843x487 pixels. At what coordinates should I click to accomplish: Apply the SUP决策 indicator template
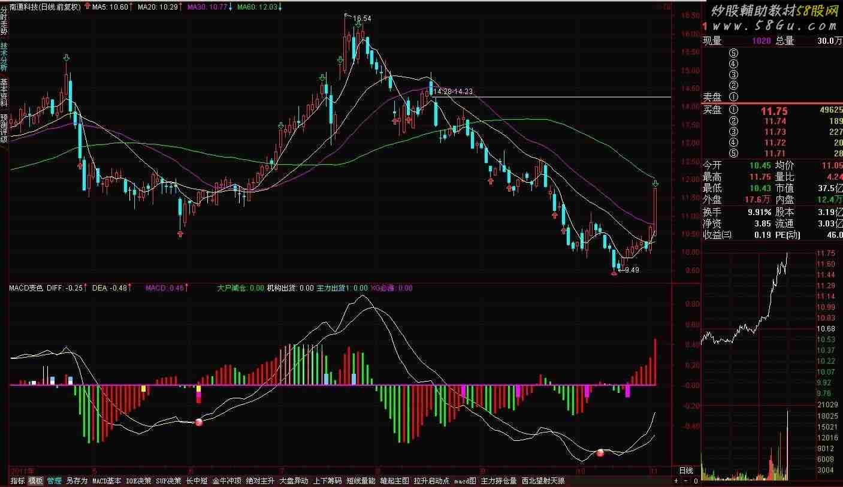pyautogui.click(x=168, y=480)
